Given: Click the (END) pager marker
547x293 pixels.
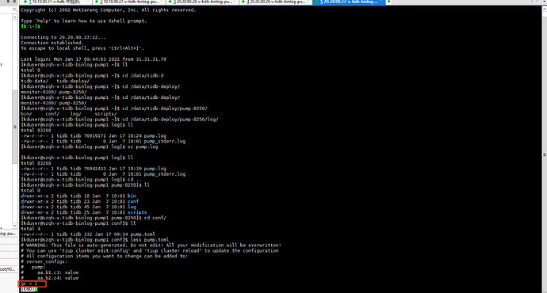Looking at the screenshot, I should (28, 289).
